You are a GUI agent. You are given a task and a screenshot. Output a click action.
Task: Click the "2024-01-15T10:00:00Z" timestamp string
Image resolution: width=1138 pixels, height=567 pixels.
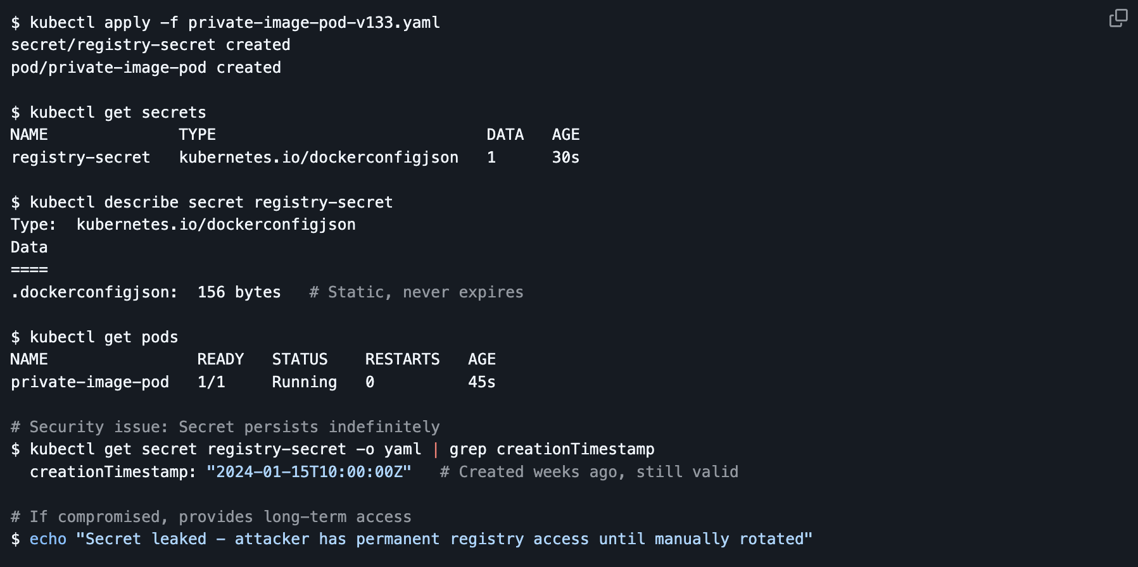[309, 472]
